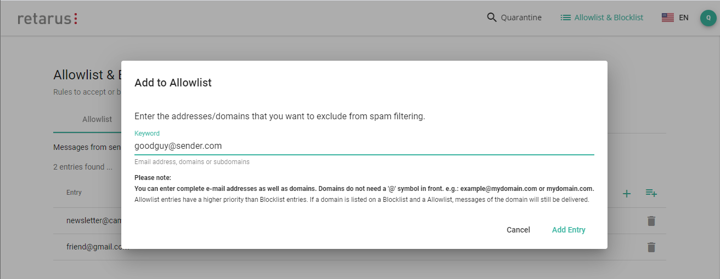Select the friend@gmail.com entry row

[93, 247]
